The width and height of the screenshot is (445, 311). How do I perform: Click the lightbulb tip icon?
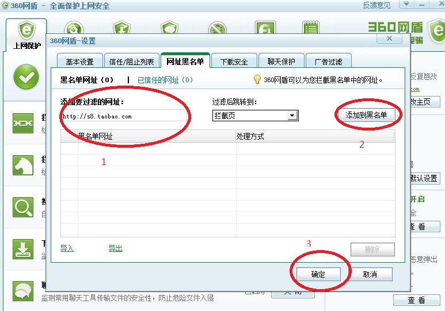[257, 79]
